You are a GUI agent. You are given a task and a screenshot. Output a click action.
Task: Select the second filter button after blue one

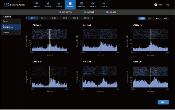click(x=157, y=18)
